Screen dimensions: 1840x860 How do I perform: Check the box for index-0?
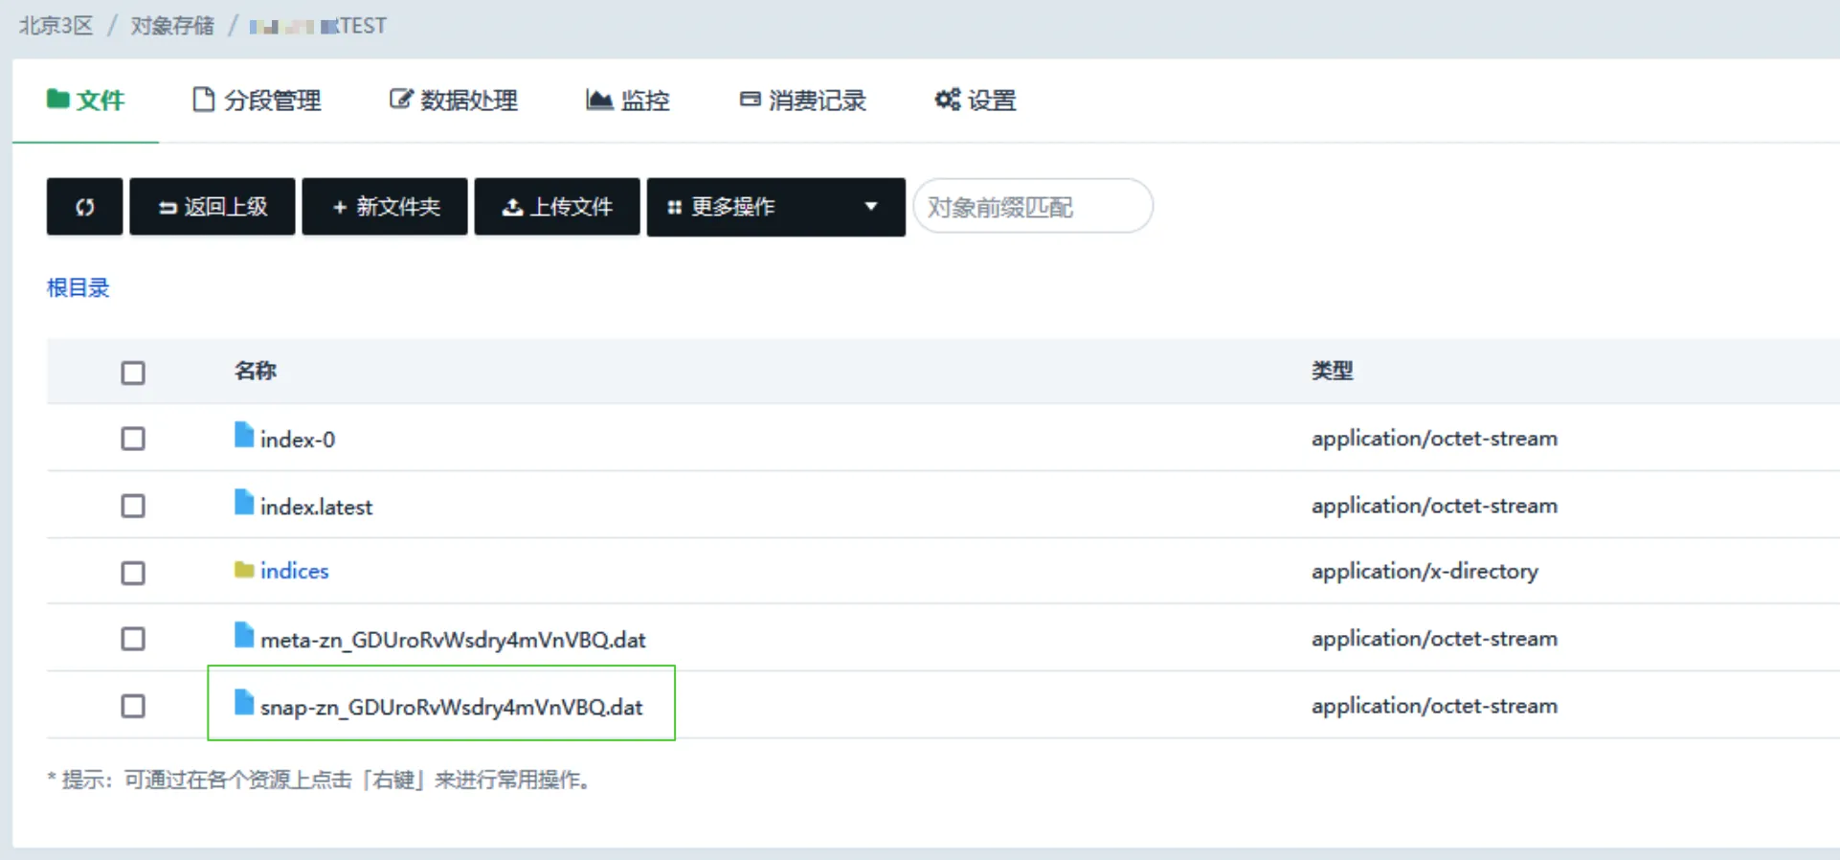[133, 439]
